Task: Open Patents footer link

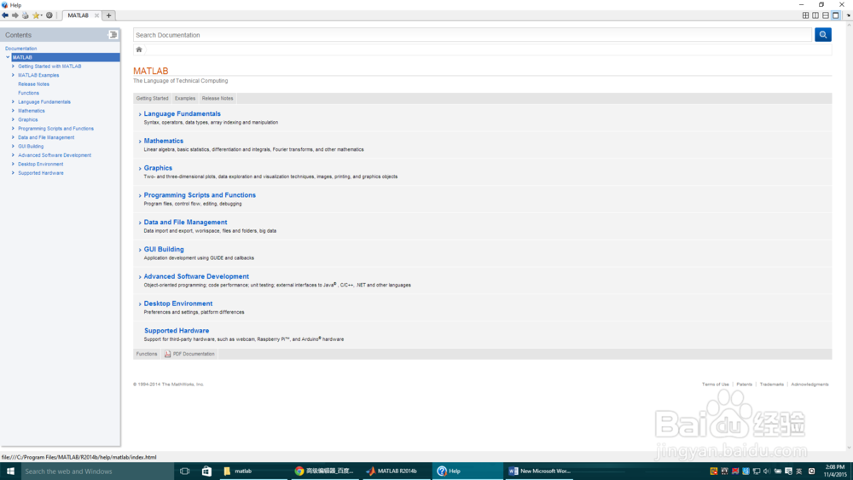Action: pyautogui.click(x=744, y=385)
